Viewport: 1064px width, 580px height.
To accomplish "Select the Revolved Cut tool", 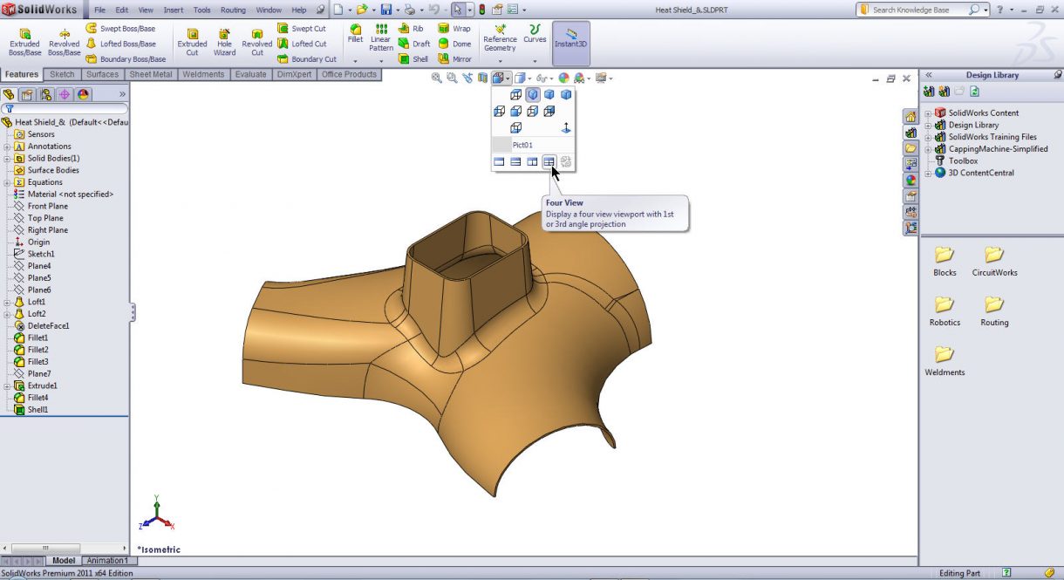I will [256, 40].
